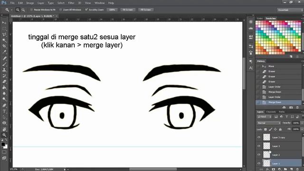
Task: Open the Filter menu
Action: click(71, 3)
